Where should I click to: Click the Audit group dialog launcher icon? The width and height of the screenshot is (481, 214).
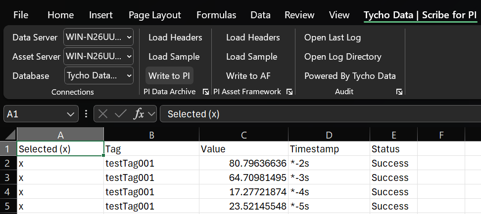pos(399,92)
